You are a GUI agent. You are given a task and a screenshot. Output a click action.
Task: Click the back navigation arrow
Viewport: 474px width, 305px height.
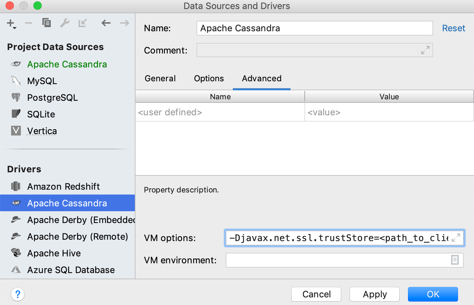[106, 23]
